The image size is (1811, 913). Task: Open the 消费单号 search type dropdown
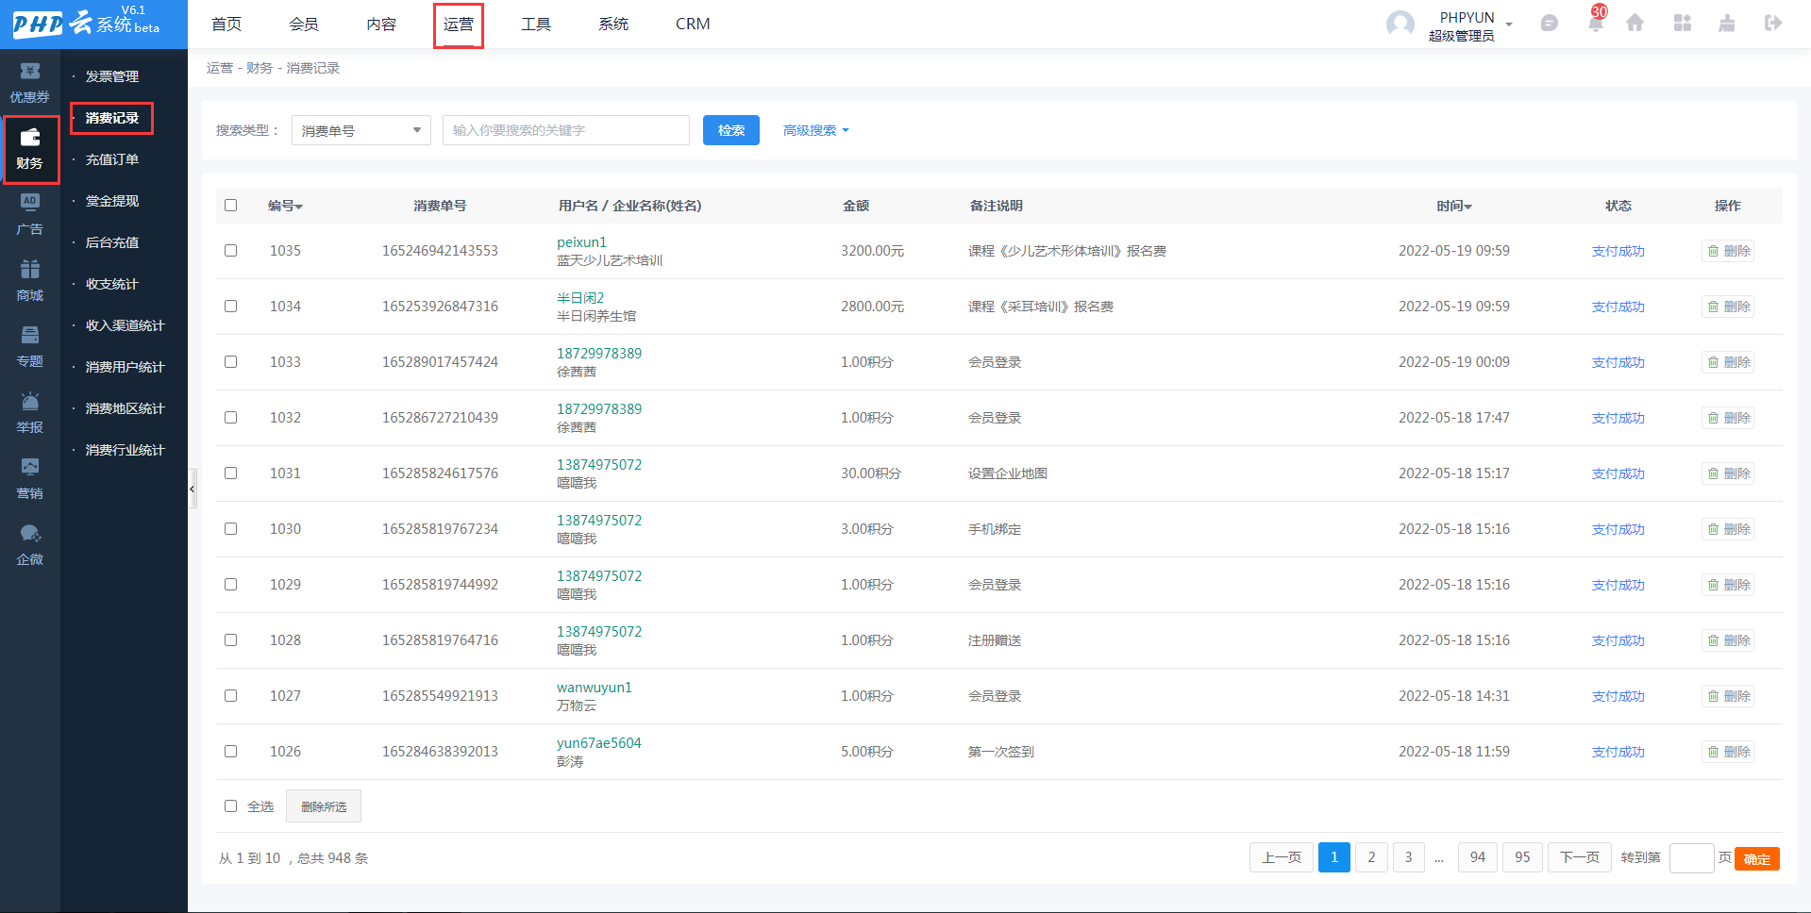coord(361,130)
